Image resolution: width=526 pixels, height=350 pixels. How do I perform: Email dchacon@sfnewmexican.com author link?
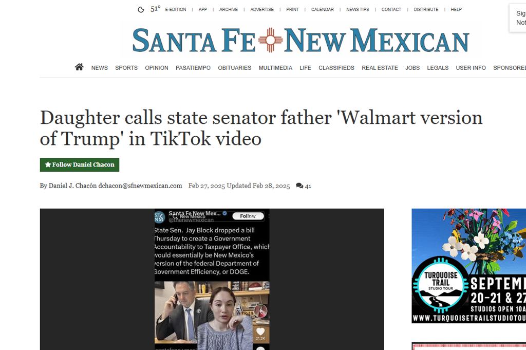click(x=140, y=186)
